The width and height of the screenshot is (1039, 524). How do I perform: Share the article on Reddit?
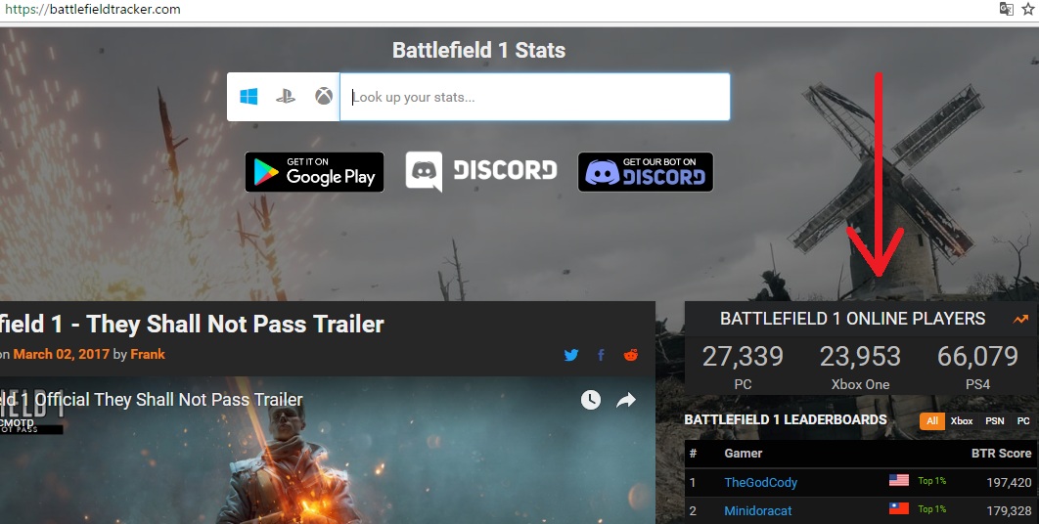point(631,355)
